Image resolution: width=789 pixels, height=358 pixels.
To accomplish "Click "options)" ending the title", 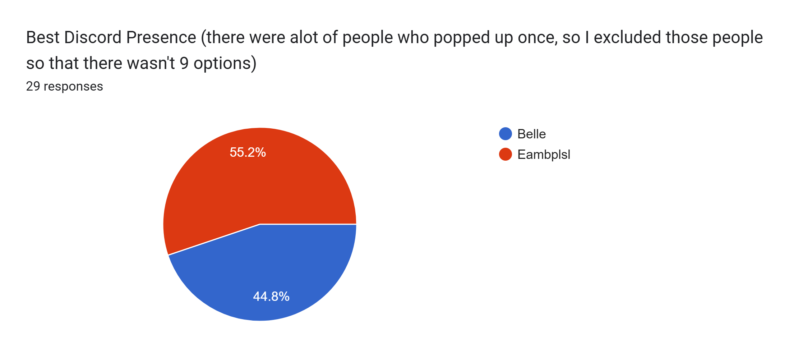I will tap(225, 63).
